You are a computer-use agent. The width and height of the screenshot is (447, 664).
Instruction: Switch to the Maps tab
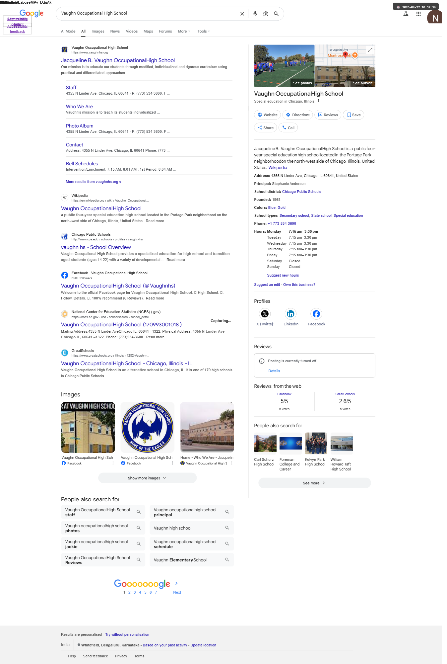(x=148, y=32)
